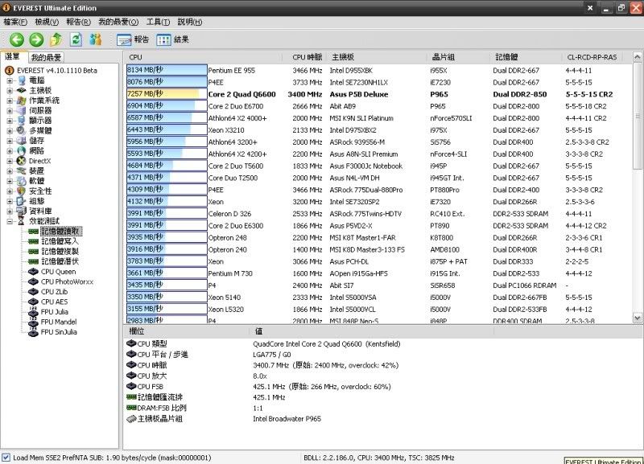Click the green Forward arrow icon
644x464 pixels.
tap(36, 39)
